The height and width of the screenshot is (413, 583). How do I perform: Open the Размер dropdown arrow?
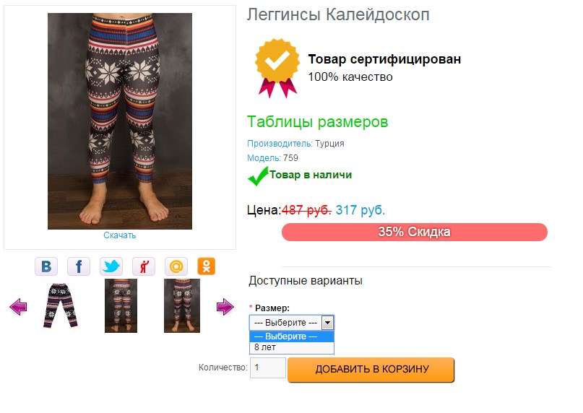pos(327,323)
